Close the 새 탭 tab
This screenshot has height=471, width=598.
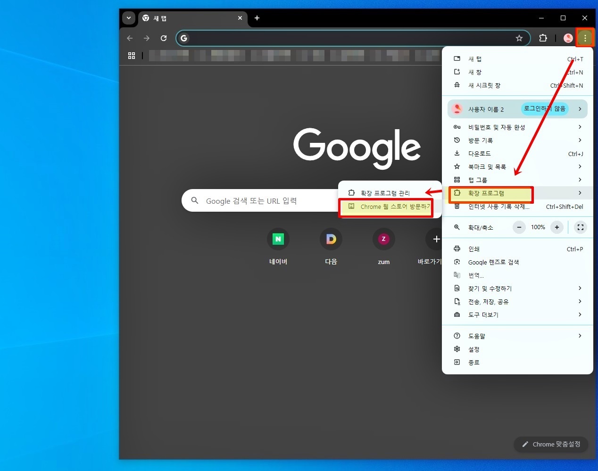(240, 18)
